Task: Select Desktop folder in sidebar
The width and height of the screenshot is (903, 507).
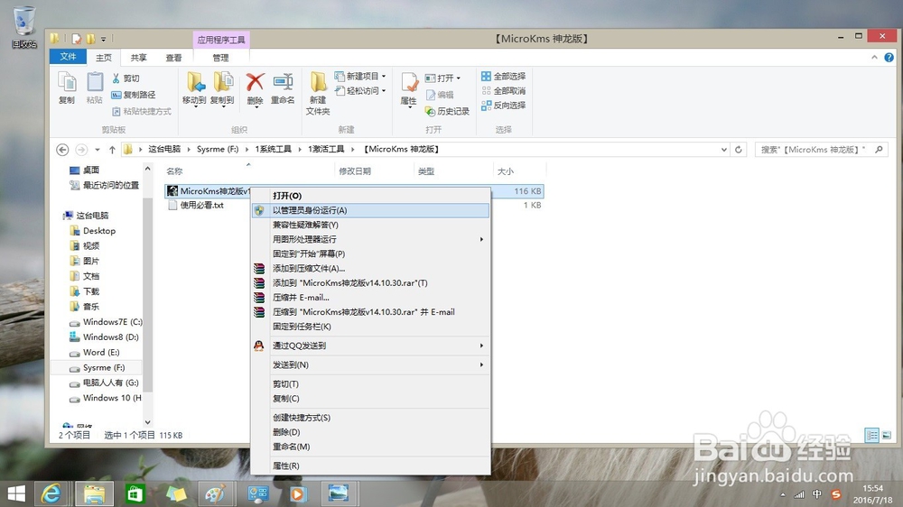Action: pyautogui.click(x=93, y=231)
